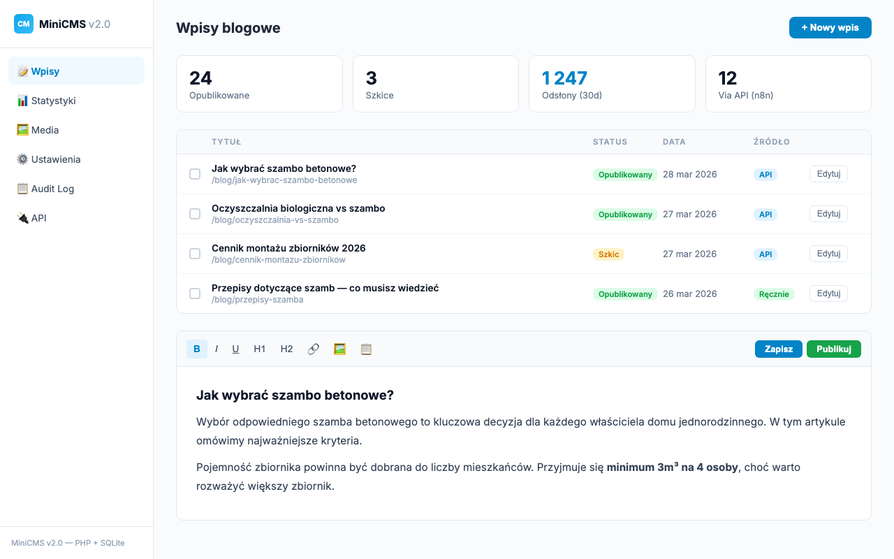Check the 'Przepisy dotyczące szamb' row checkbox

click(x=195, y=293)
